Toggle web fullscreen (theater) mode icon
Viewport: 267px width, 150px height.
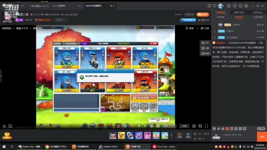coord(200,126)
